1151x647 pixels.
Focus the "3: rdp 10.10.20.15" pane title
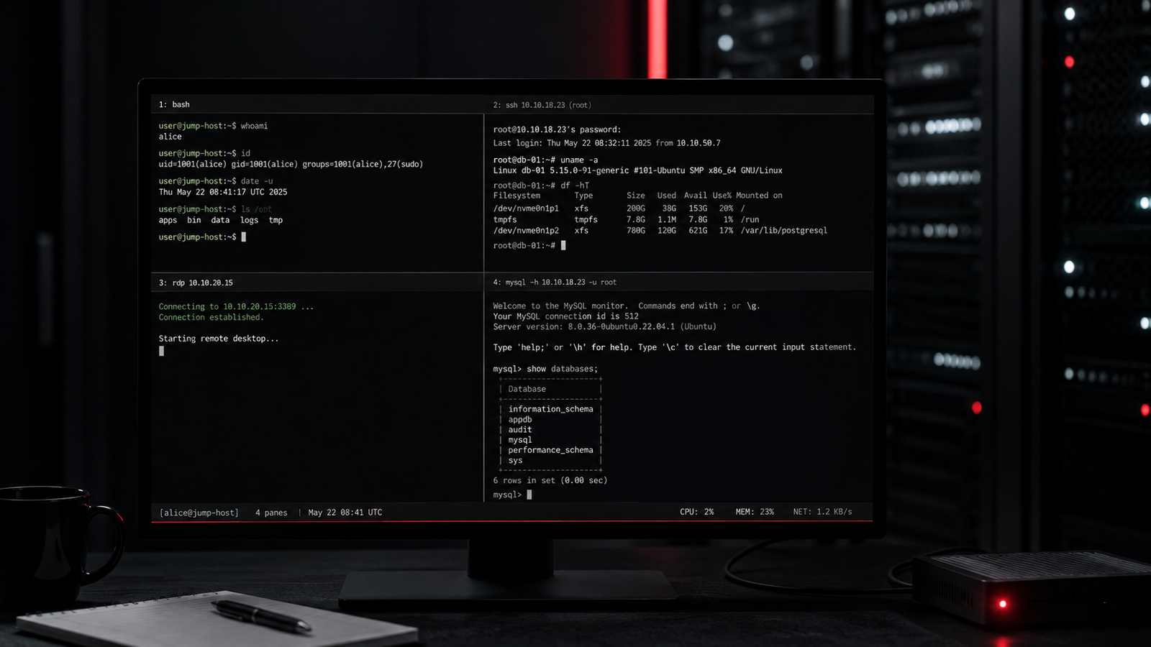[196, 283]
